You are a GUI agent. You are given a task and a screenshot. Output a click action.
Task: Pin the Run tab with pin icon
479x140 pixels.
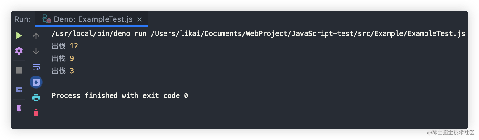pyautogui.click(x=19, y=109)
